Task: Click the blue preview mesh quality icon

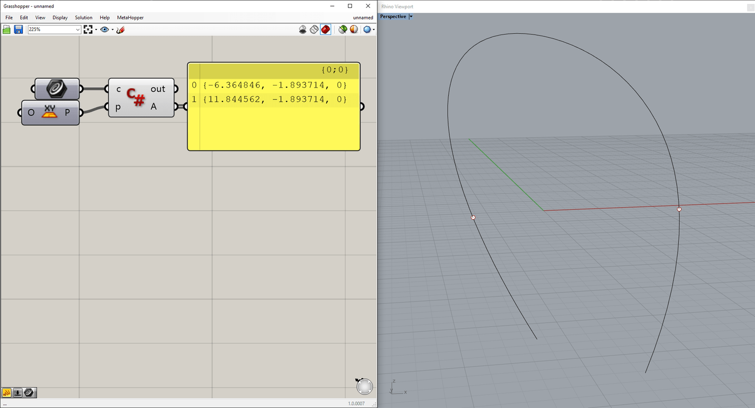Action: (x=367, y=29)
